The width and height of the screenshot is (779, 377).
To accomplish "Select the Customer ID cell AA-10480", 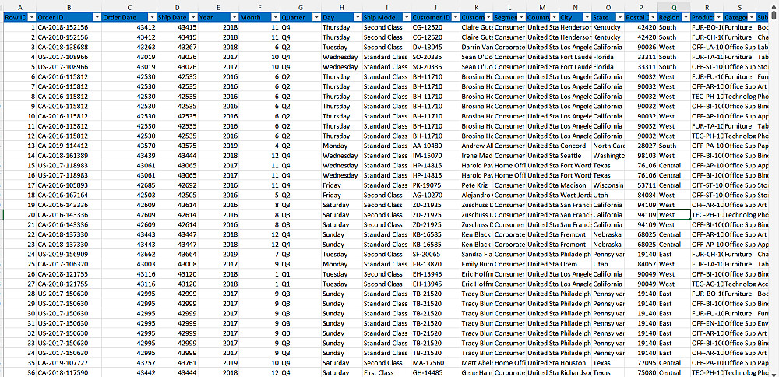I will [x=435, y=146].
